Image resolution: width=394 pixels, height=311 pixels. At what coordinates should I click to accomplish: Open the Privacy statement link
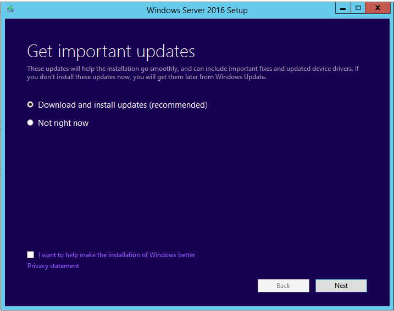[53, 266]
